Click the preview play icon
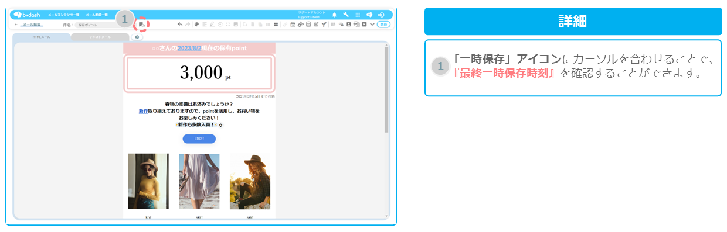 tap(364, 24)
